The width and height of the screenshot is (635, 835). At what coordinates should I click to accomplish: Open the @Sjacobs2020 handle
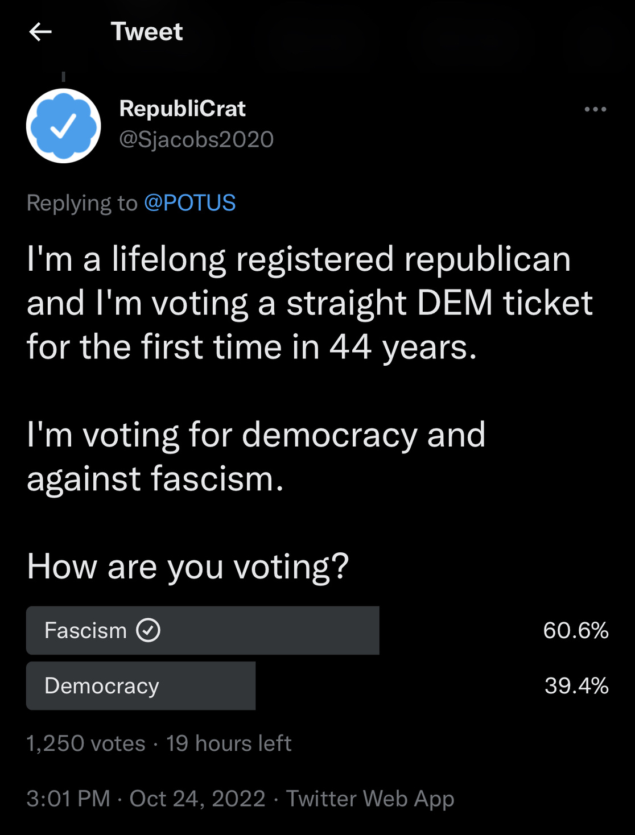[x=196, y=139]
